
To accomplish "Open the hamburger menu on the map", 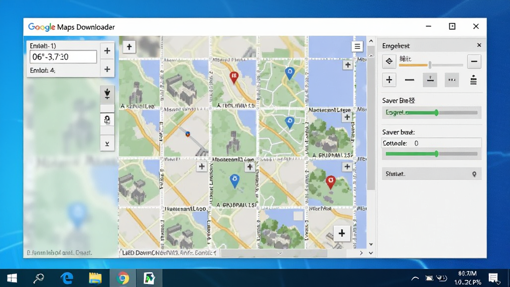I will (x=357, y=46).
